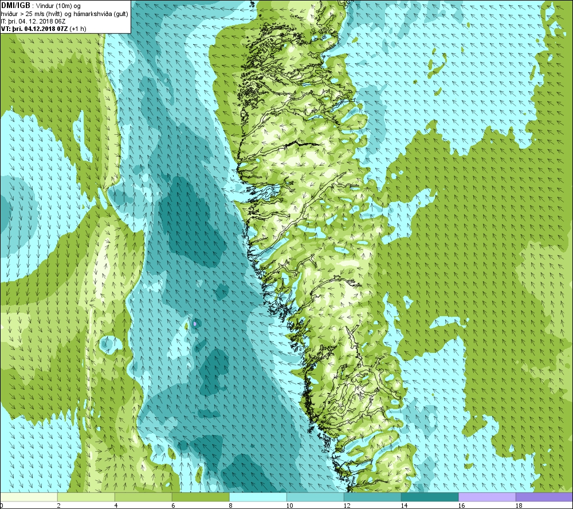The height and width of the screenshot is (509, 573).
Task: Click the legend label '16'
Action: click(x=461, y=506)
